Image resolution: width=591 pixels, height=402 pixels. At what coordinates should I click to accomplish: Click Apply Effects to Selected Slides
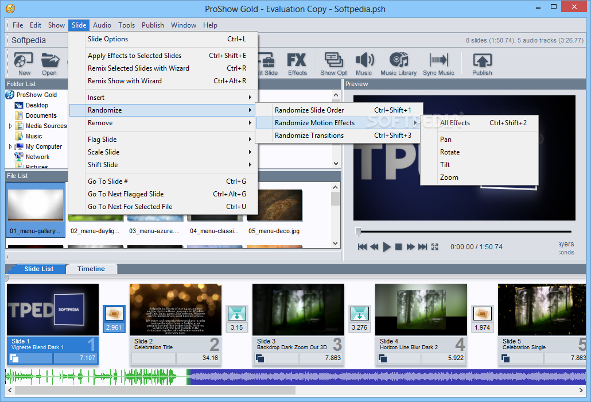(163, 56)
